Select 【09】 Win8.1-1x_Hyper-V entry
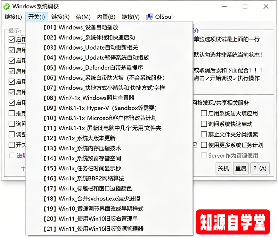Screen dimensions: 278x238 [x=109, y=108]
